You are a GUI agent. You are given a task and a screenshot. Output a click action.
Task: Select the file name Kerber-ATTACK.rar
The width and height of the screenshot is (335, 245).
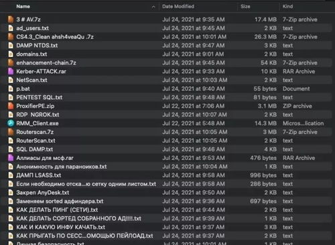(42, 72)
